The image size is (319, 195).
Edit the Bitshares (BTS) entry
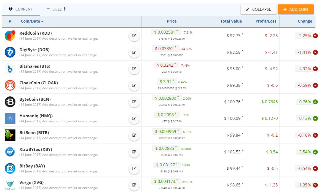[x=134, y=69]
